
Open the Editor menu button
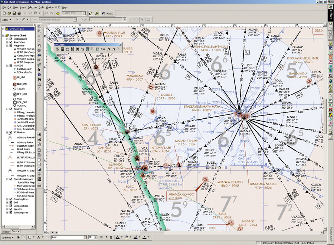(7, 19)
